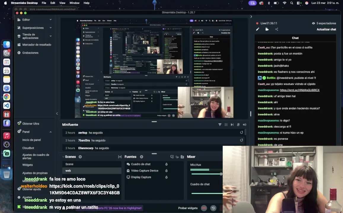Skip the current alert in Minifuente
The width and height of the screenshot is (343, 213).
click(x=232, y=125)
